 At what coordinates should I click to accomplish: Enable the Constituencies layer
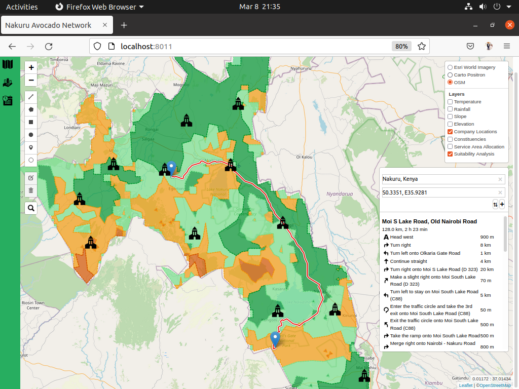tap(450, 139)
